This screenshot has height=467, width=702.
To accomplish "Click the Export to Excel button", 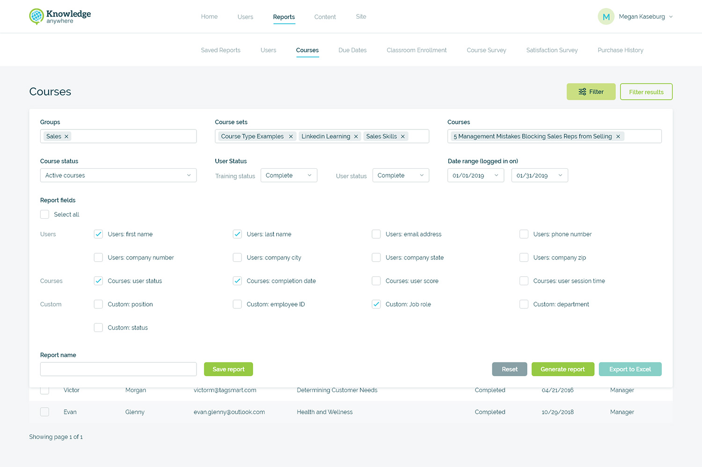I will [630, 369].
